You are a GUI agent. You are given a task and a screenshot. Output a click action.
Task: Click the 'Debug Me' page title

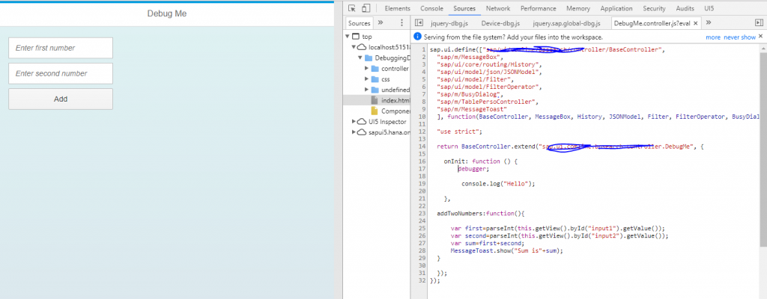167,13
